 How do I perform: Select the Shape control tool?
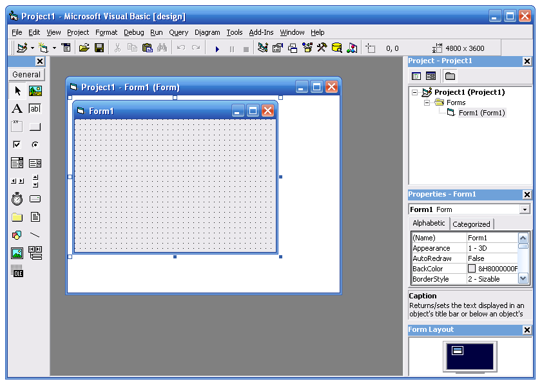pyautogui.click(x=17, y=235)
